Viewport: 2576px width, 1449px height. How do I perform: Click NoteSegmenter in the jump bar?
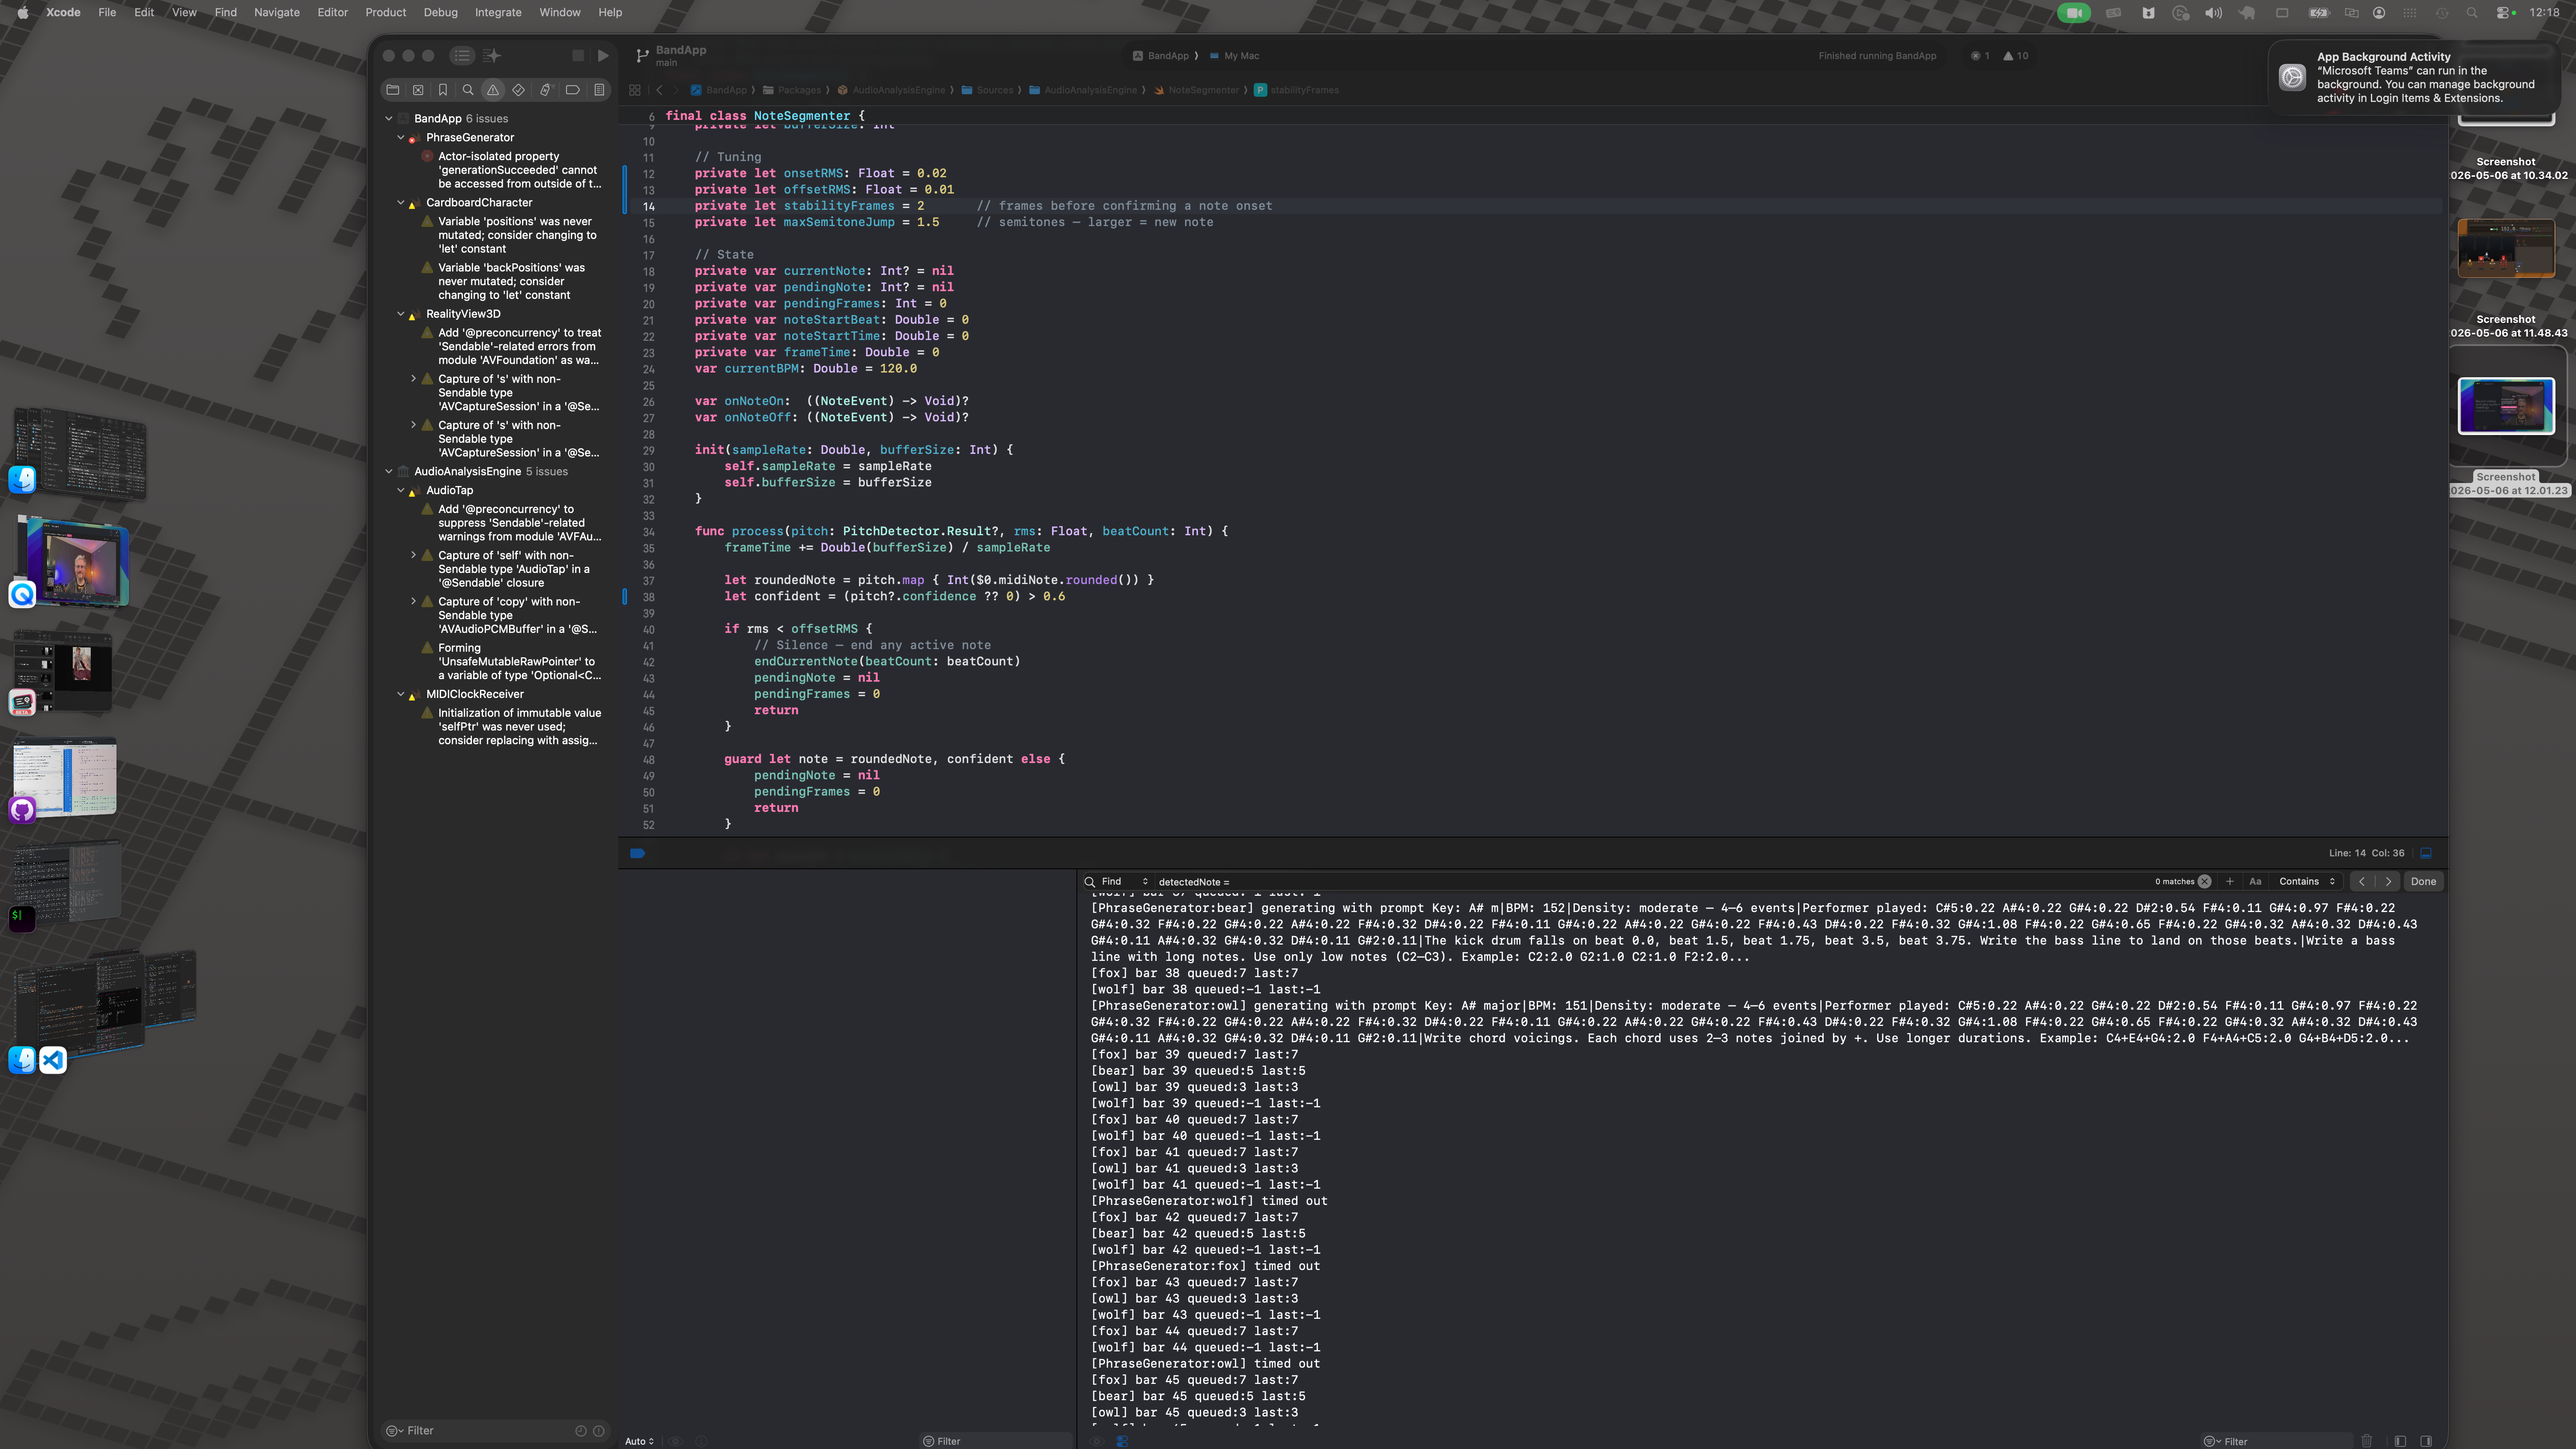(x=1197, y=90)
